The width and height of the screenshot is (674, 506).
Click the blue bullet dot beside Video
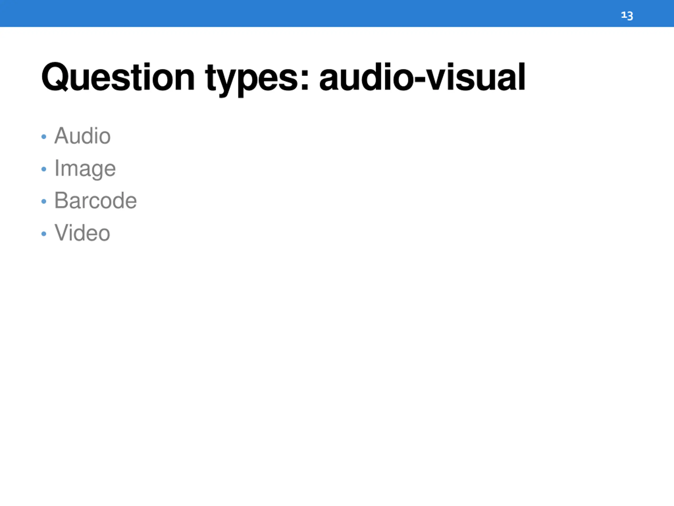tap(44, 234)
